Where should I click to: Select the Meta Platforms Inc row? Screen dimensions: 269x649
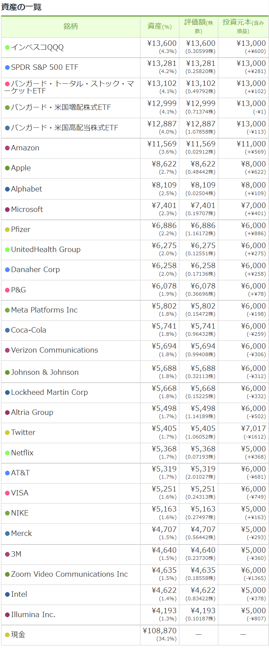(x=135, y=310)
